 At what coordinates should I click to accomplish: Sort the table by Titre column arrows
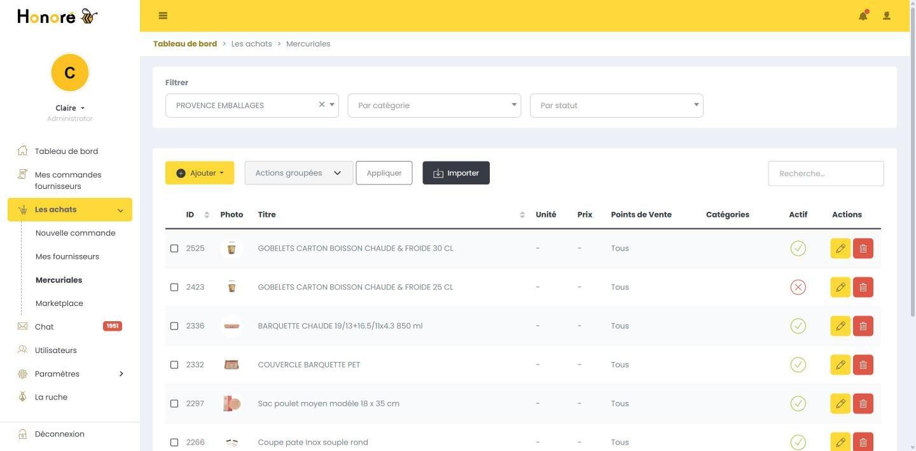tap(522, 215)
